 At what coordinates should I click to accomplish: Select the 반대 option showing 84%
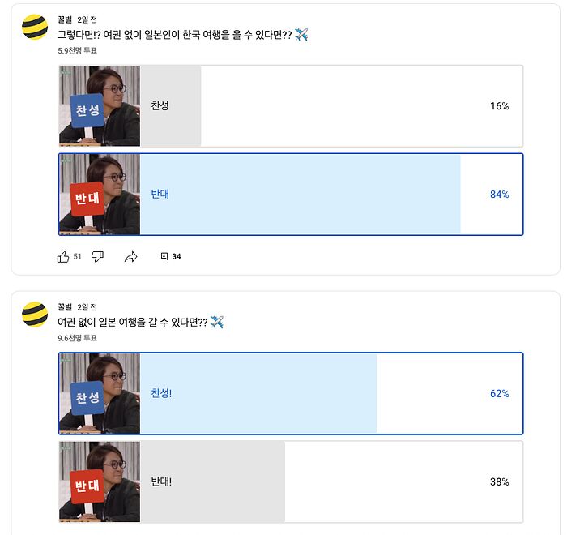click(x=324, y=195)
